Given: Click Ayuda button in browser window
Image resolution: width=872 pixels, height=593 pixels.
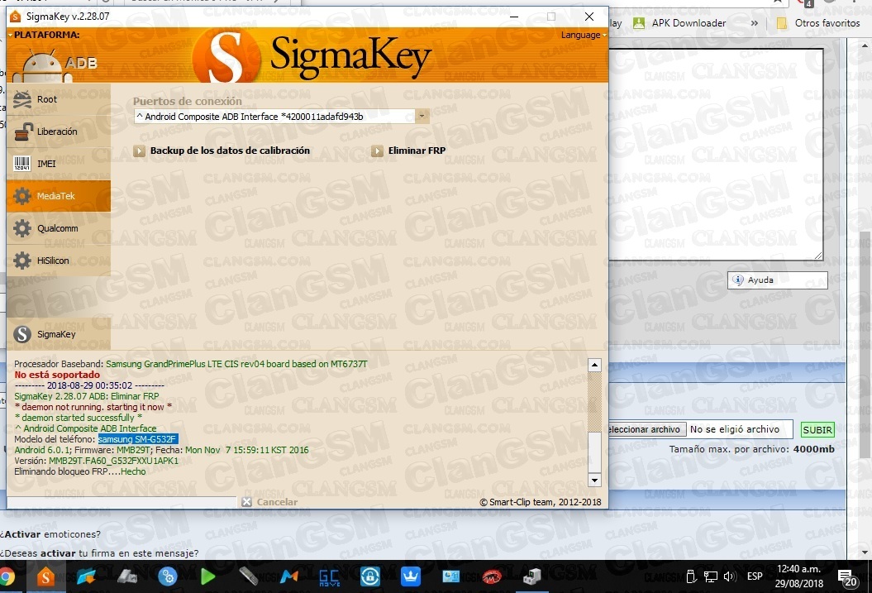Looking at the screenshot, I should click(x=778, y=280).
